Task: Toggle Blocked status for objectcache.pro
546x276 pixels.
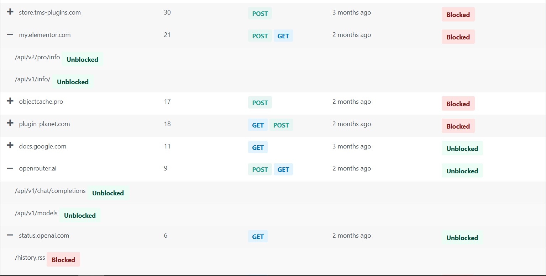Action: (x=458, y=104)
